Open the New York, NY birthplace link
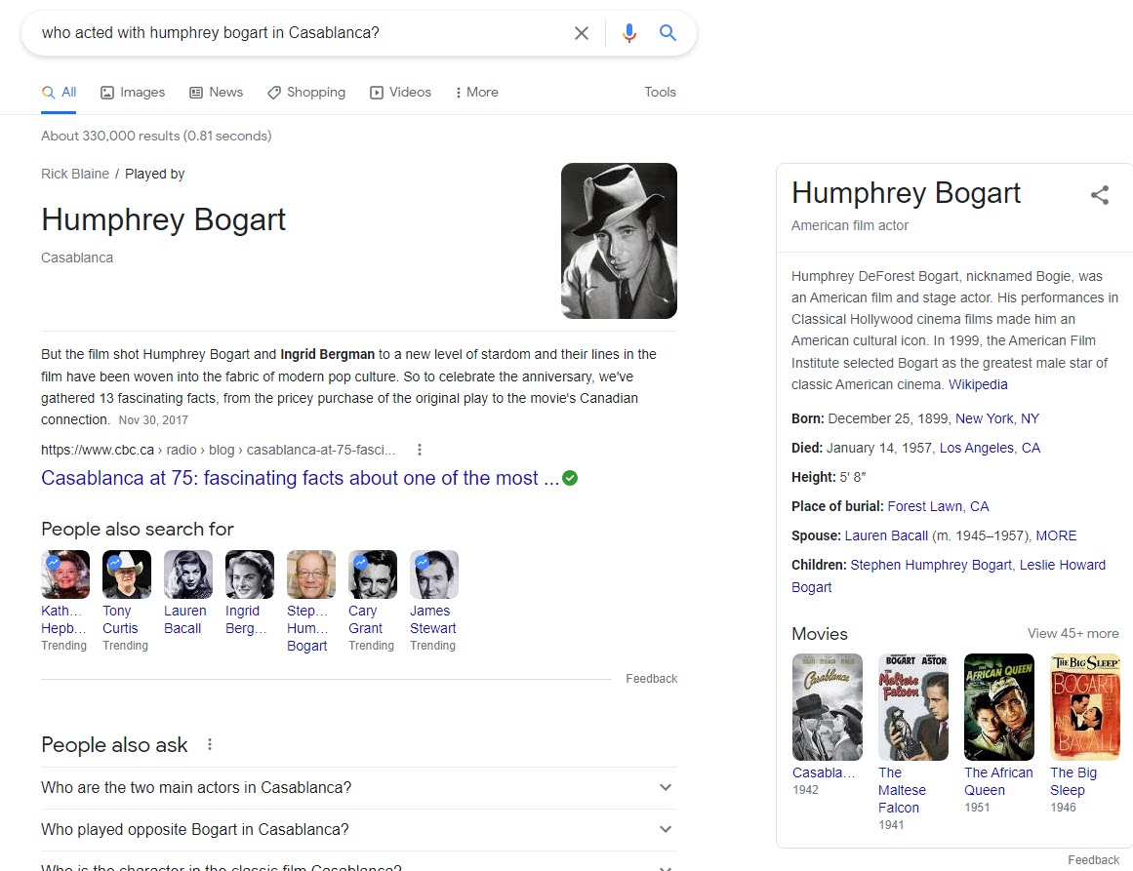Image resolution: width=1133 pixels, height=871 pixels. (997, 418)
